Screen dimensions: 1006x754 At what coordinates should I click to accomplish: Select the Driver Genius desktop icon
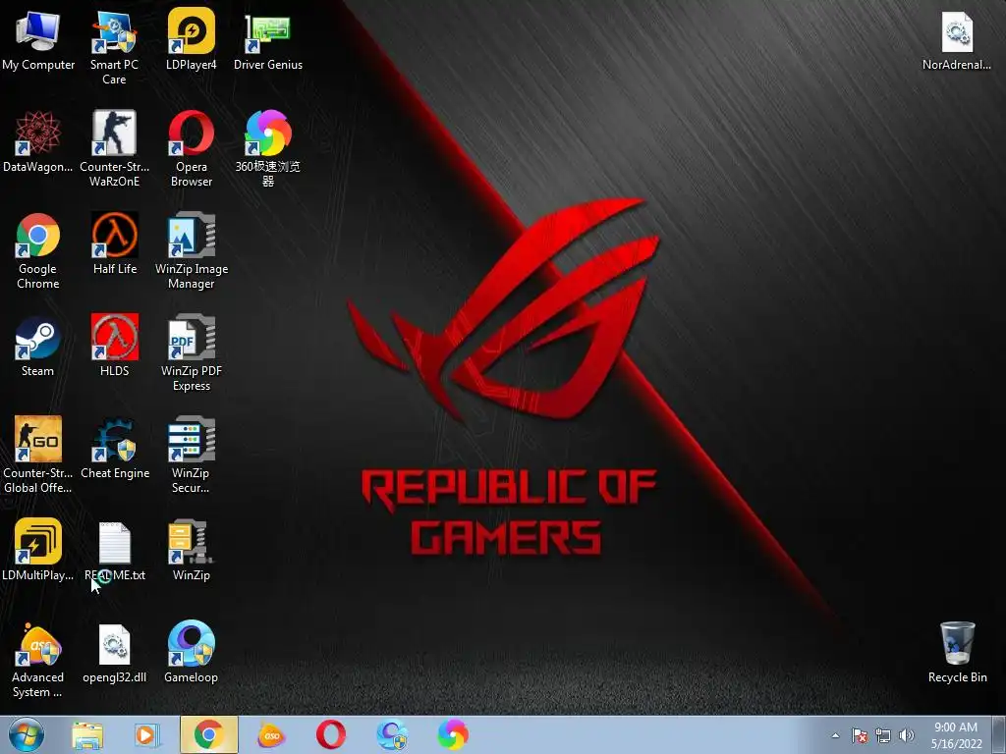[268, 39]
